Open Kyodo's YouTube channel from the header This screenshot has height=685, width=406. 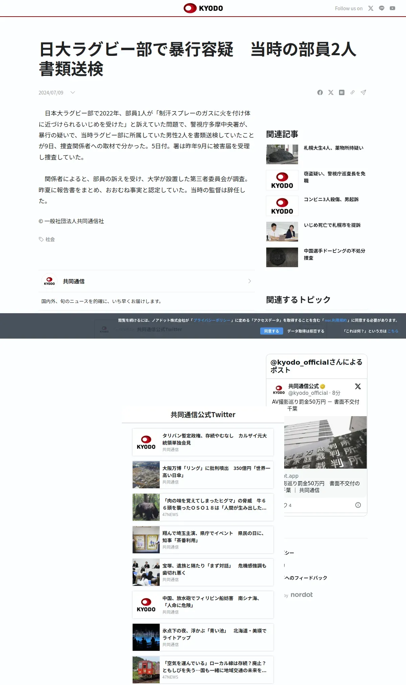pos(392,8)
